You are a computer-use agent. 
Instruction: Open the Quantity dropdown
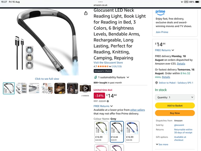175,97
